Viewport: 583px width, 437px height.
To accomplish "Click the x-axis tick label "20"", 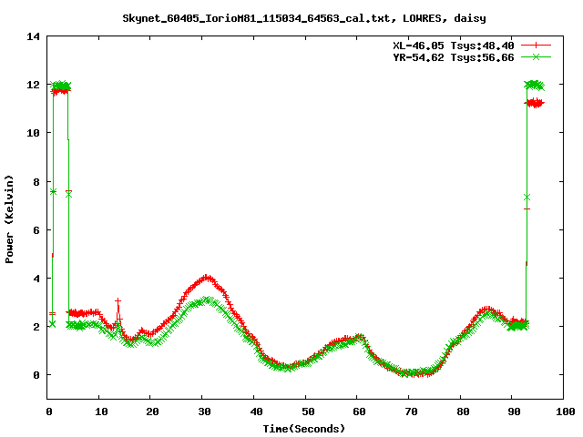I will click(x=152, y=412).
